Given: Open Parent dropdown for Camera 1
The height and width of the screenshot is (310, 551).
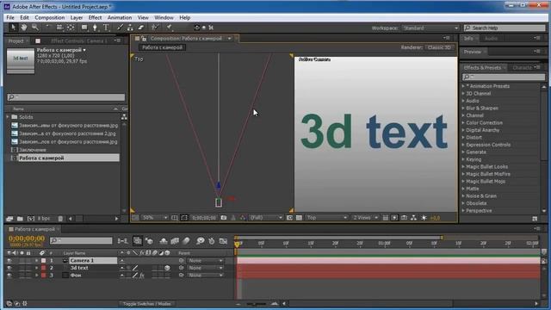Looking at the screenshot, I should (x=205, y=261).
